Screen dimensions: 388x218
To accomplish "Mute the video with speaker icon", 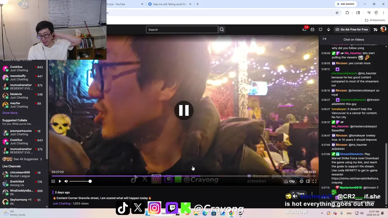I will coord(66,181).
